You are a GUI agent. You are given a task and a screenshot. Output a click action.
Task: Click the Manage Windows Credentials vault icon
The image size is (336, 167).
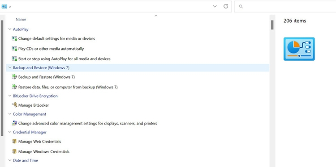[x=14, y=151]
